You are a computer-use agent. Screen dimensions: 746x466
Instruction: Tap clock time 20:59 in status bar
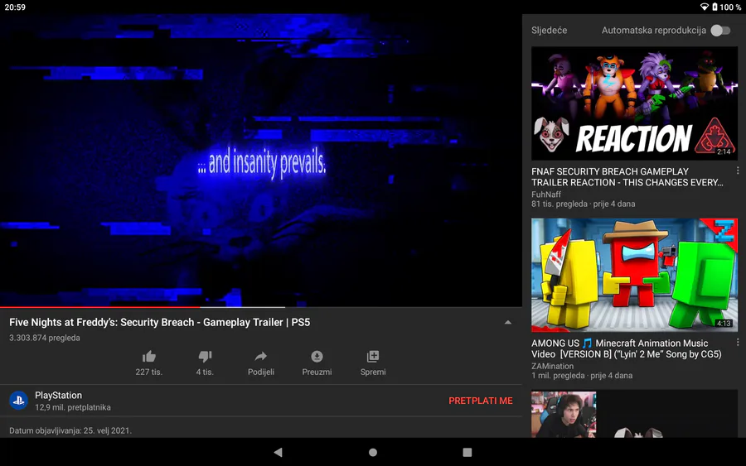click(x=15, y=7)
